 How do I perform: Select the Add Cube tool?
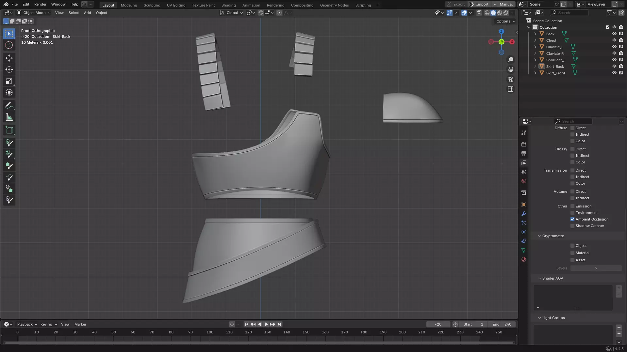click(x=9, y=130)
